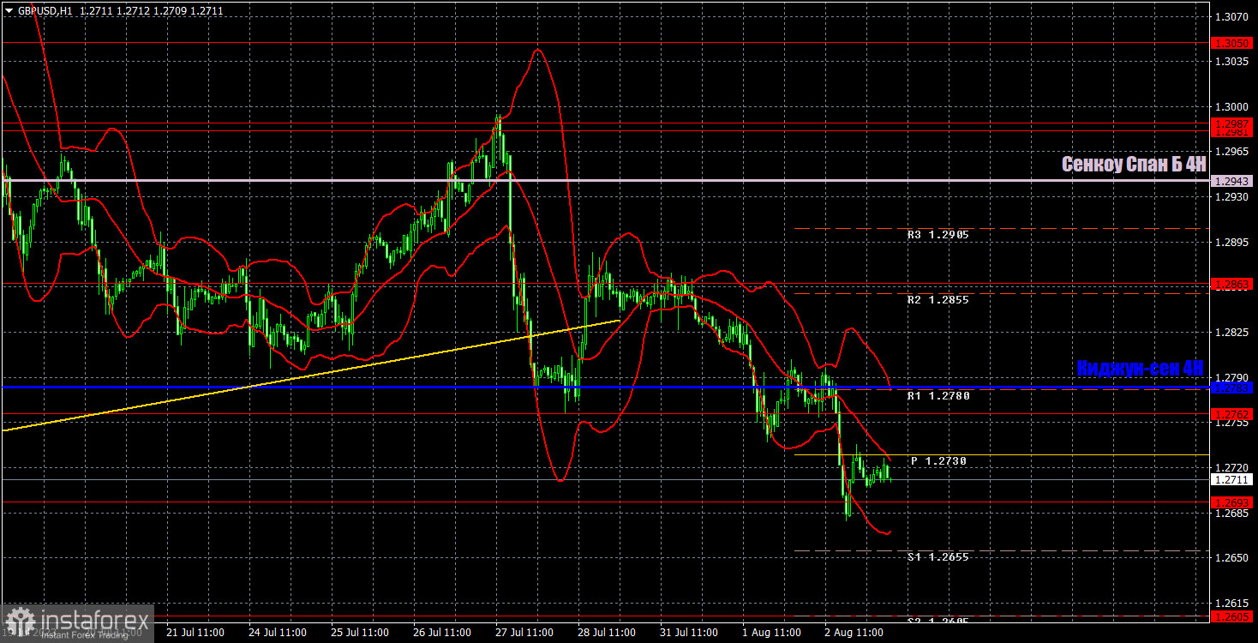This screenshot has height=643, width=1258.
Task: Select the blue 1.2783 Kijun price tag
Action: pyautogui.click(x=1232, y=388)
